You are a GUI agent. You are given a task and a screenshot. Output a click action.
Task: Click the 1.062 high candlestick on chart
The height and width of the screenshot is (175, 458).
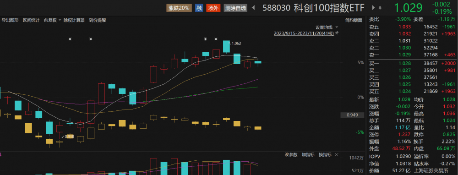226,47
